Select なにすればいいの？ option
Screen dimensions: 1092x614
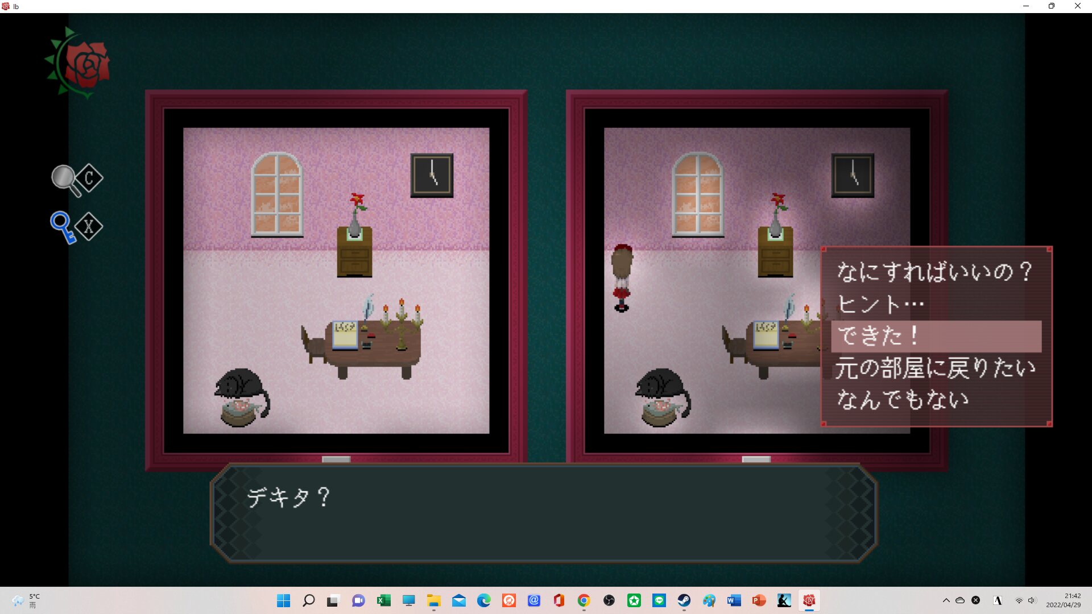tap(933, 272)
